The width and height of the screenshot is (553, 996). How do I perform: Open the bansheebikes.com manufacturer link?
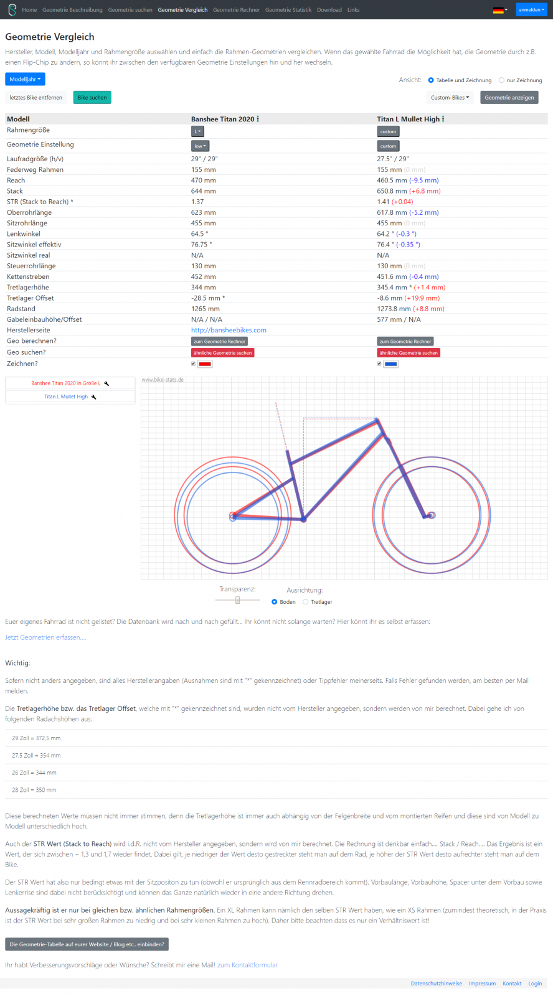229,331
